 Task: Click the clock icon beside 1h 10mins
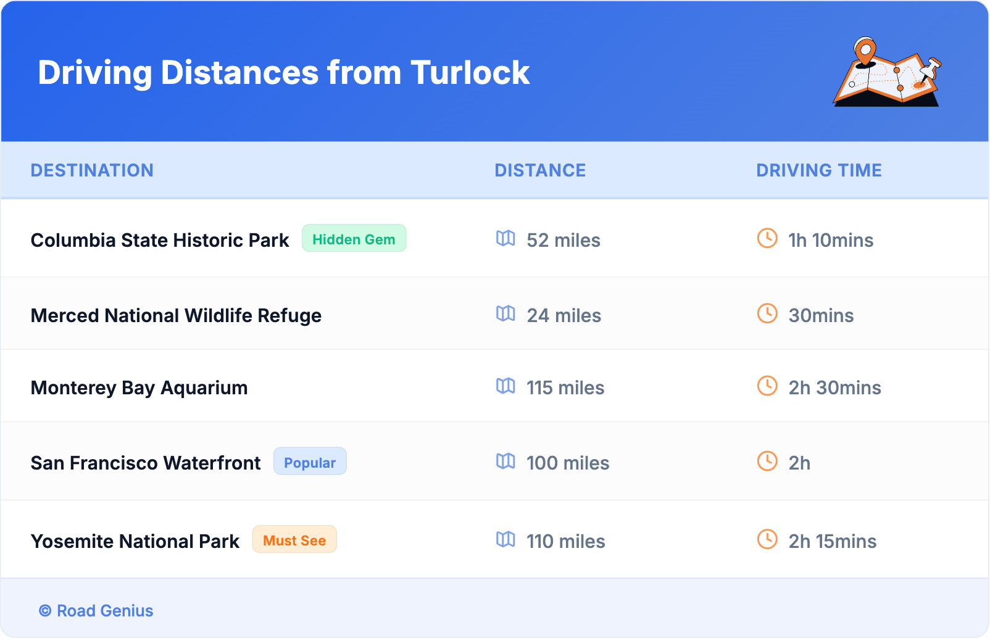tap(767, 238)
